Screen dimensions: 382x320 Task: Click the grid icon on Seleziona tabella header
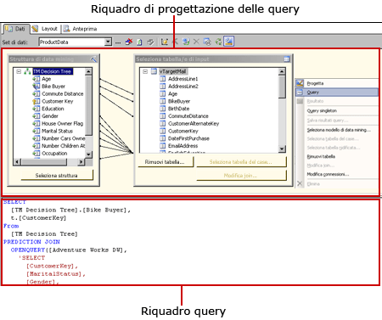[287, 59]
